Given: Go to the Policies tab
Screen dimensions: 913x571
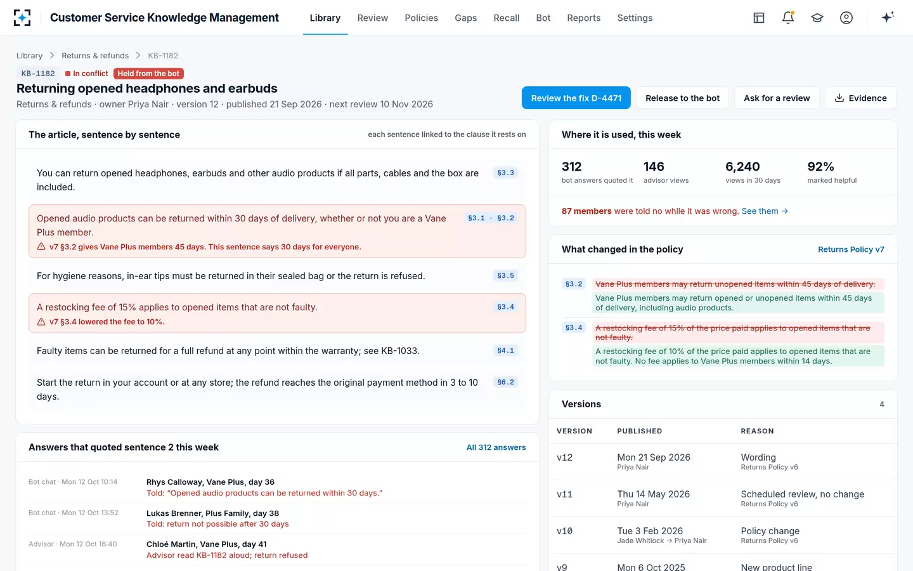Looking at the screenshot, I should (x=422, y=18).
